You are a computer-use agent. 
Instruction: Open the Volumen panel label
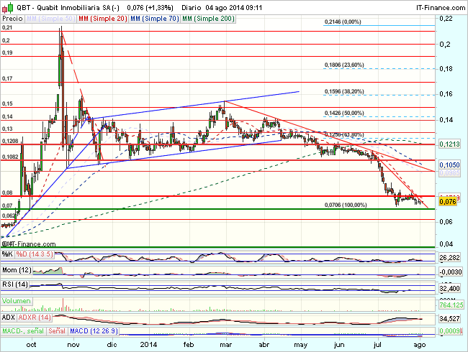coord(17,301)
